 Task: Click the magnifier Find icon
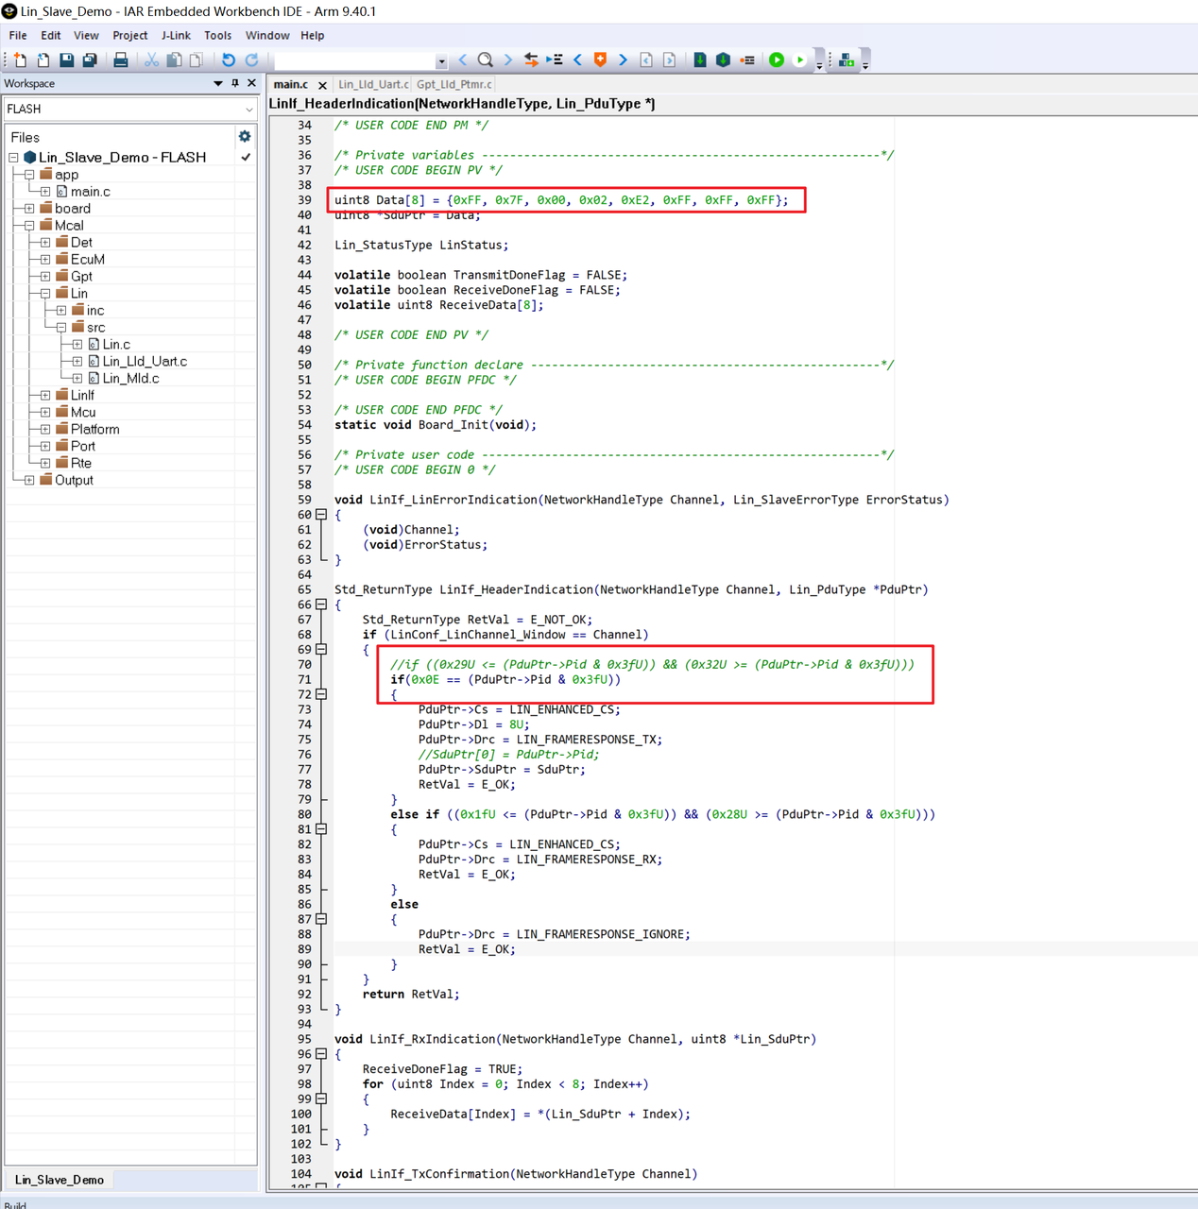tap(485, 60)
